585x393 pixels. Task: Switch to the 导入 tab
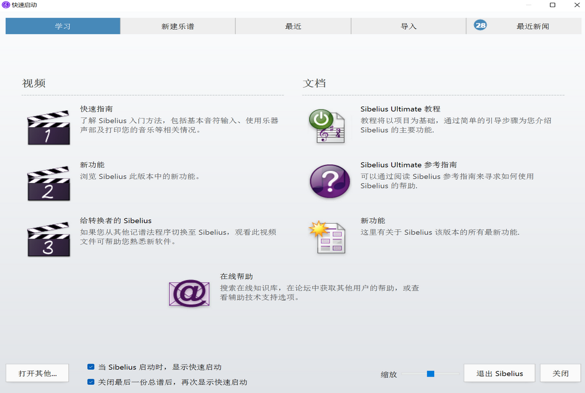click(x=409, y=26)
